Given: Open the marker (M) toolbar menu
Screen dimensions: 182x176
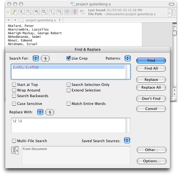Looking at the screenshot, I should [x=37, y=12].
